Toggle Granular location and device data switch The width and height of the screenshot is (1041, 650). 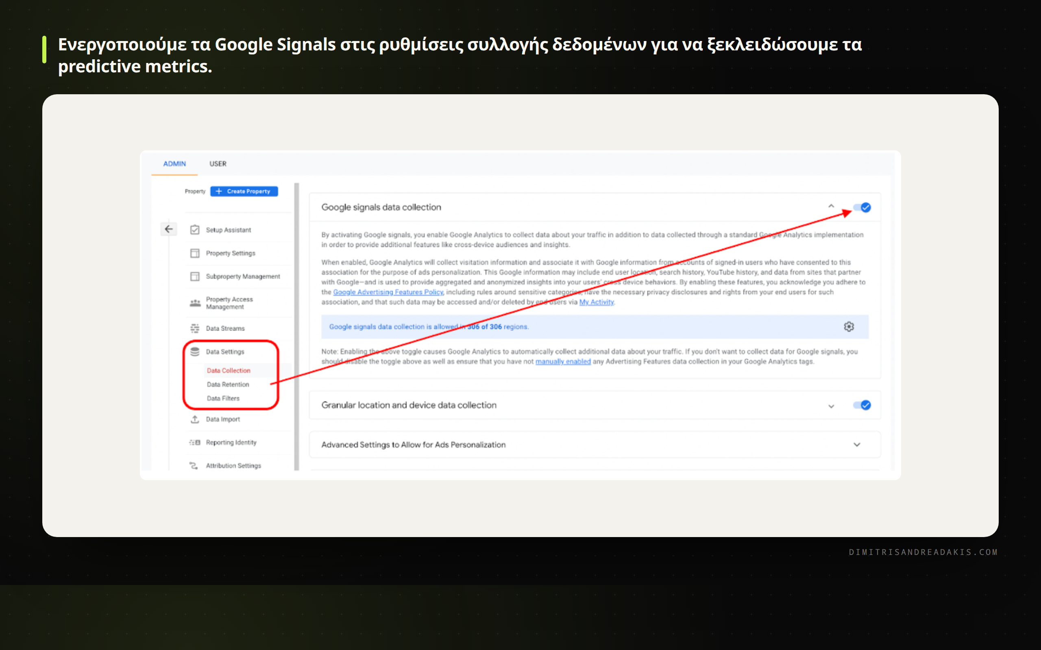[862, 405]
